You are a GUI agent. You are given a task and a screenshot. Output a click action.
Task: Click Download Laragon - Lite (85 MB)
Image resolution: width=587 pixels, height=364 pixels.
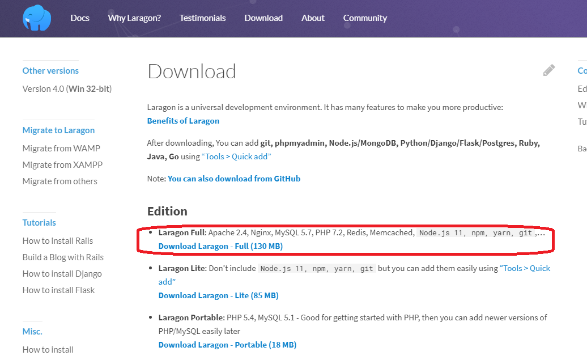(x=218, y=295)
